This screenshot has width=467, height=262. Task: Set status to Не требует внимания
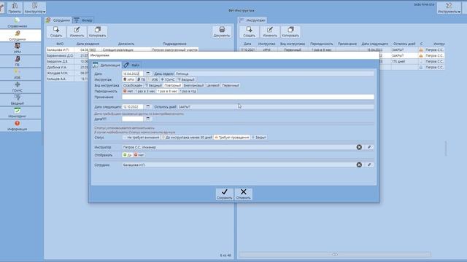141,138
